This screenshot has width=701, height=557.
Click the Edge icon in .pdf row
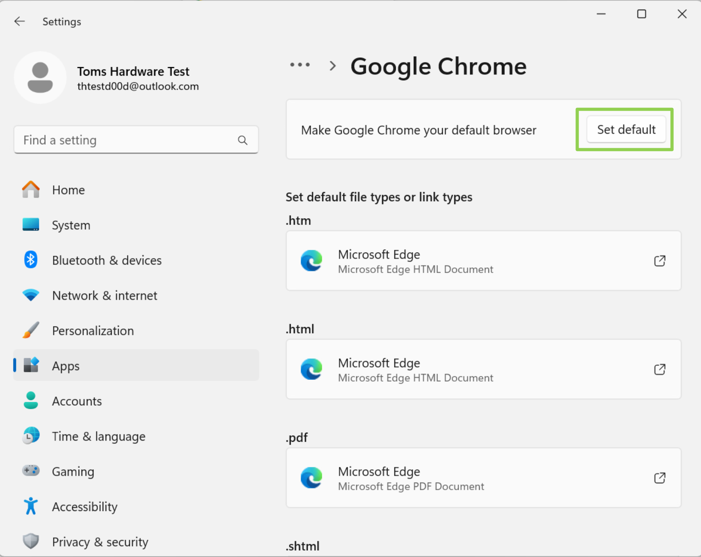311,478
